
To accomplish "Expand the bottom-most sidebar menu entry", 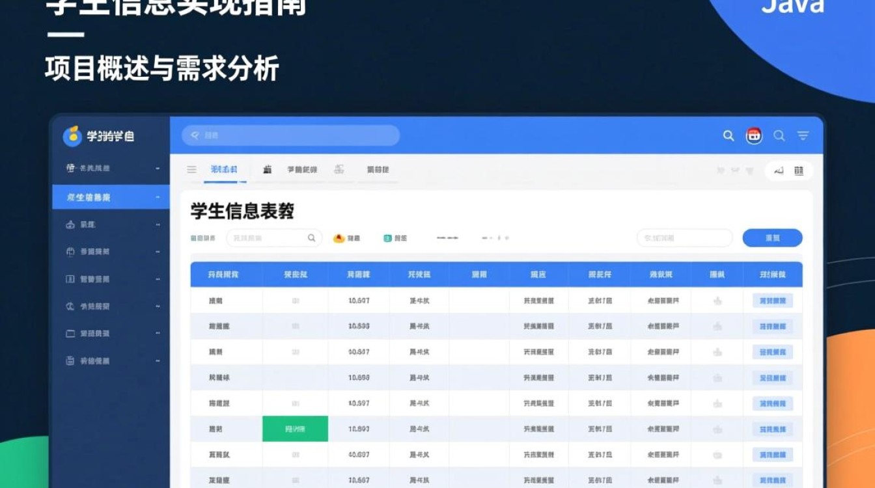I will click(110, 359).
